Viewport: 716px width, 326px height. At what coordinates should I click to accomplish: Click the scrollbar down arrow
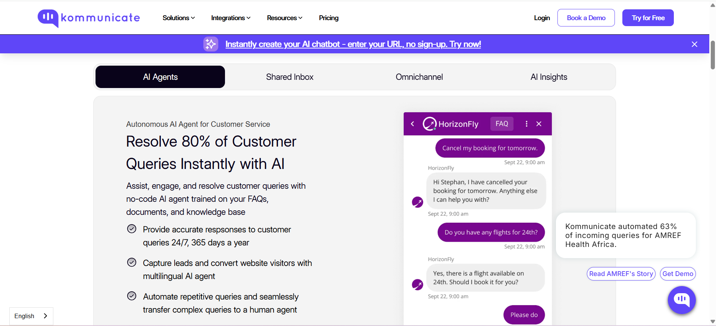(713, 322)
